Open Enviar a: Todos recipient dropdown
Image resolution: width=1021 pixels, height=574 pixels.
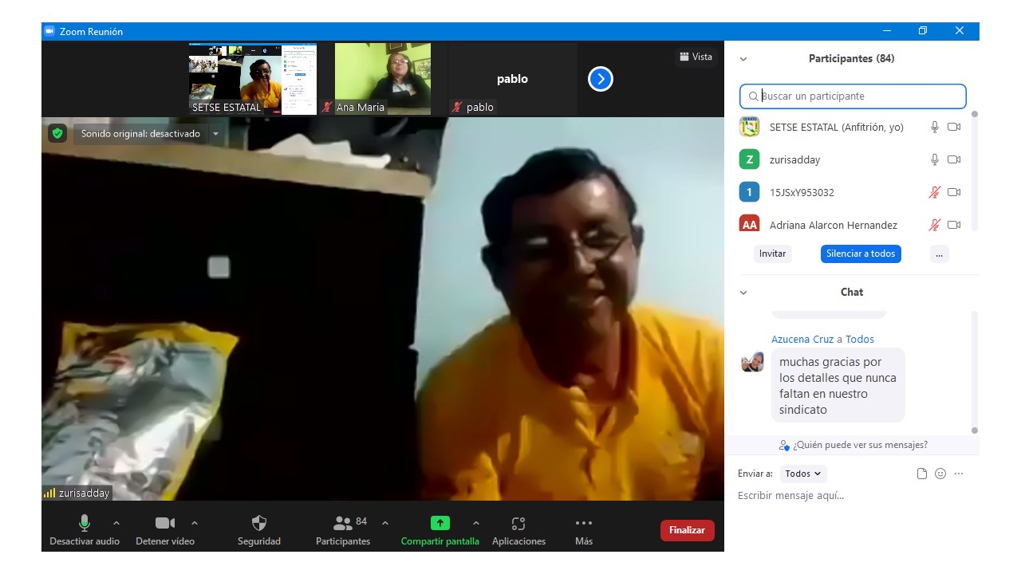803,474
